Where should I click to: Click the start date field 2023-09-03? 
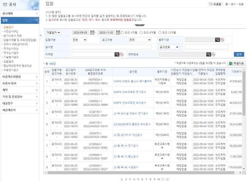[x=80, y=32]
